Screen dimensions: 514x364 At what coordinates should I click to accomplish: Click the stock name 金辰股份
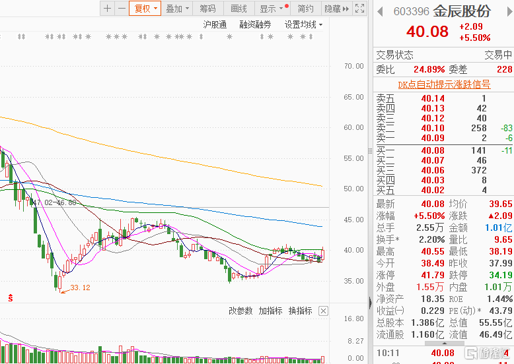pos(462,11)
